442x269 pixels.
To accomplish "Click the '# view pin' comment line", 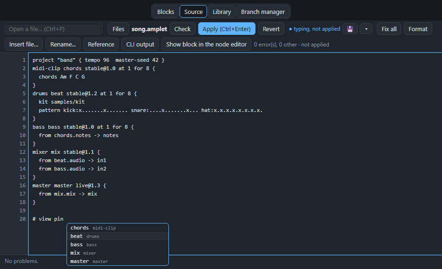I will pos(48,219).
